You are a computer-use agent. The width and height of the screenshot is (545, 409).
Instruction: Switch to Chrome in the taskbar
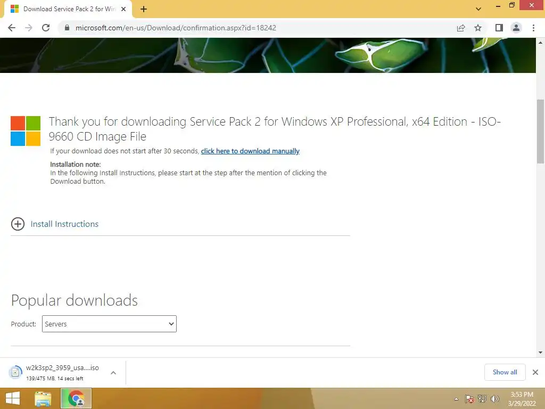tap(76, 398)
